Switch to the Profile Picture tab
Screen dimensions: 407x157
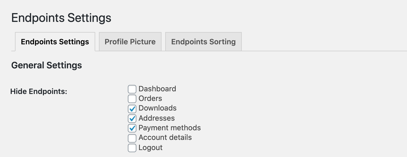130,42
